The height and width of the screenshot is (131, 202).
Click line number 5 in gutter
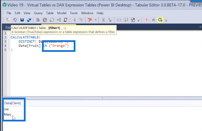(5, 50)
